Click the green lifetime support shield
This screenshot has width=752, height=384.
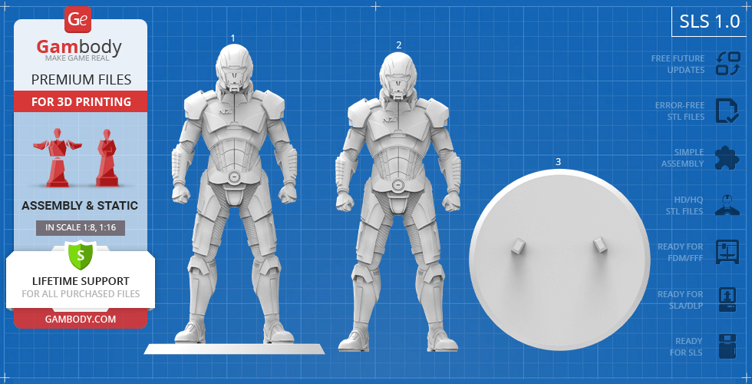[x=81, y=254]
